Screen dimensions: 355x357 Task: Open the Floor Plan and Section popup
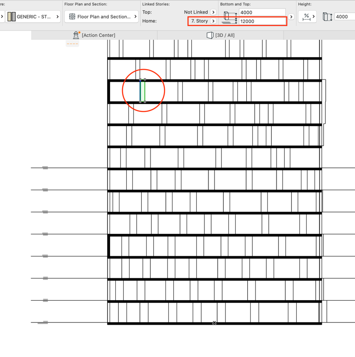[101, 17]
